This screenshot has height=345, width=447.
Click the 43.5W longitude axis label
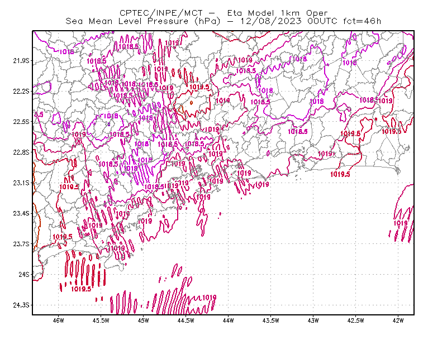(x=271, y=320)
